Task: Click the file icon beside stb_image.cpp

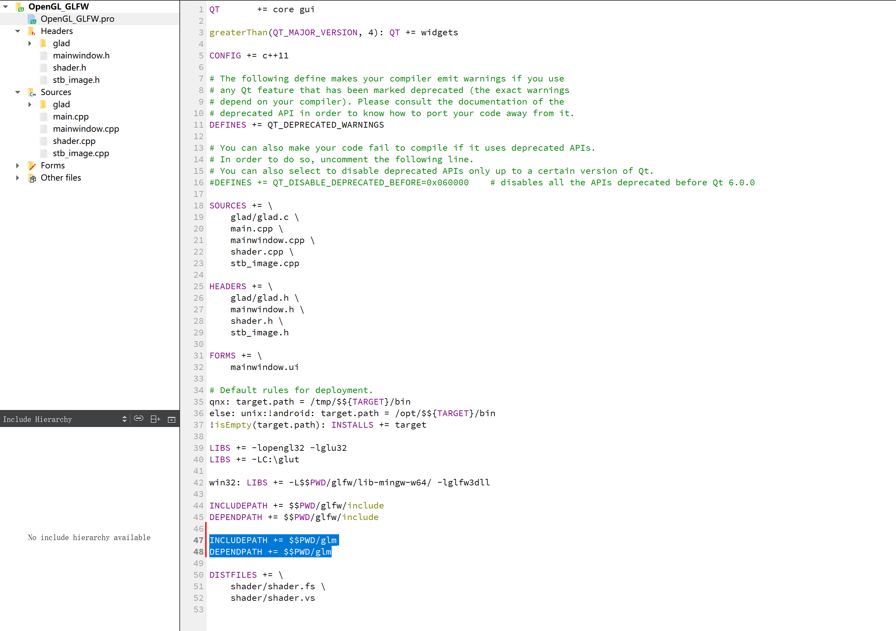Action: click(44, 153)
